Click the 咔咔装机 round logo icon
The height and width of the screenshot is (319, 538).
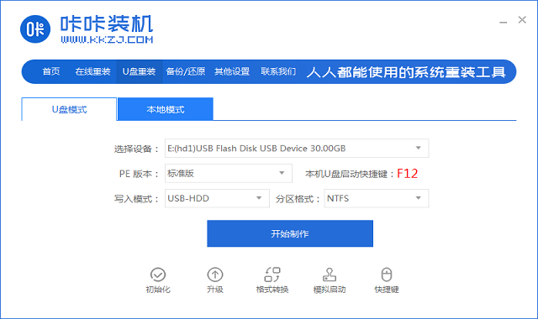click(x=35, y=29)
